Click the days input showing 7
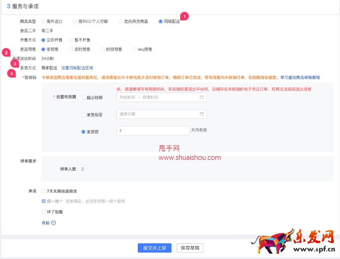Viewport: 340px width, 259px height. 153,131
